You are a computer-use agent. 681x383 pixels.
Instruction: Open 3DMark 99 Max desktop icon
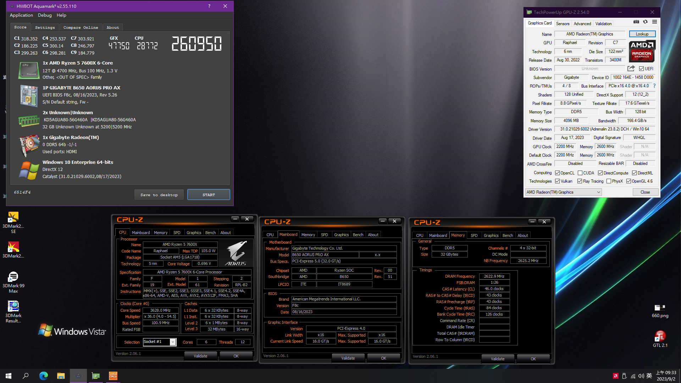click(x=13, y=282)
